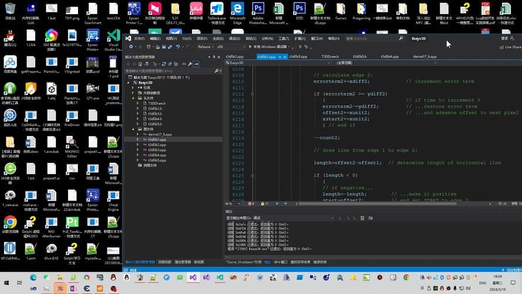This screenshot has width=522, height=294.
Task: Click the Clear All output icon
Action: [x=362, y=218]
